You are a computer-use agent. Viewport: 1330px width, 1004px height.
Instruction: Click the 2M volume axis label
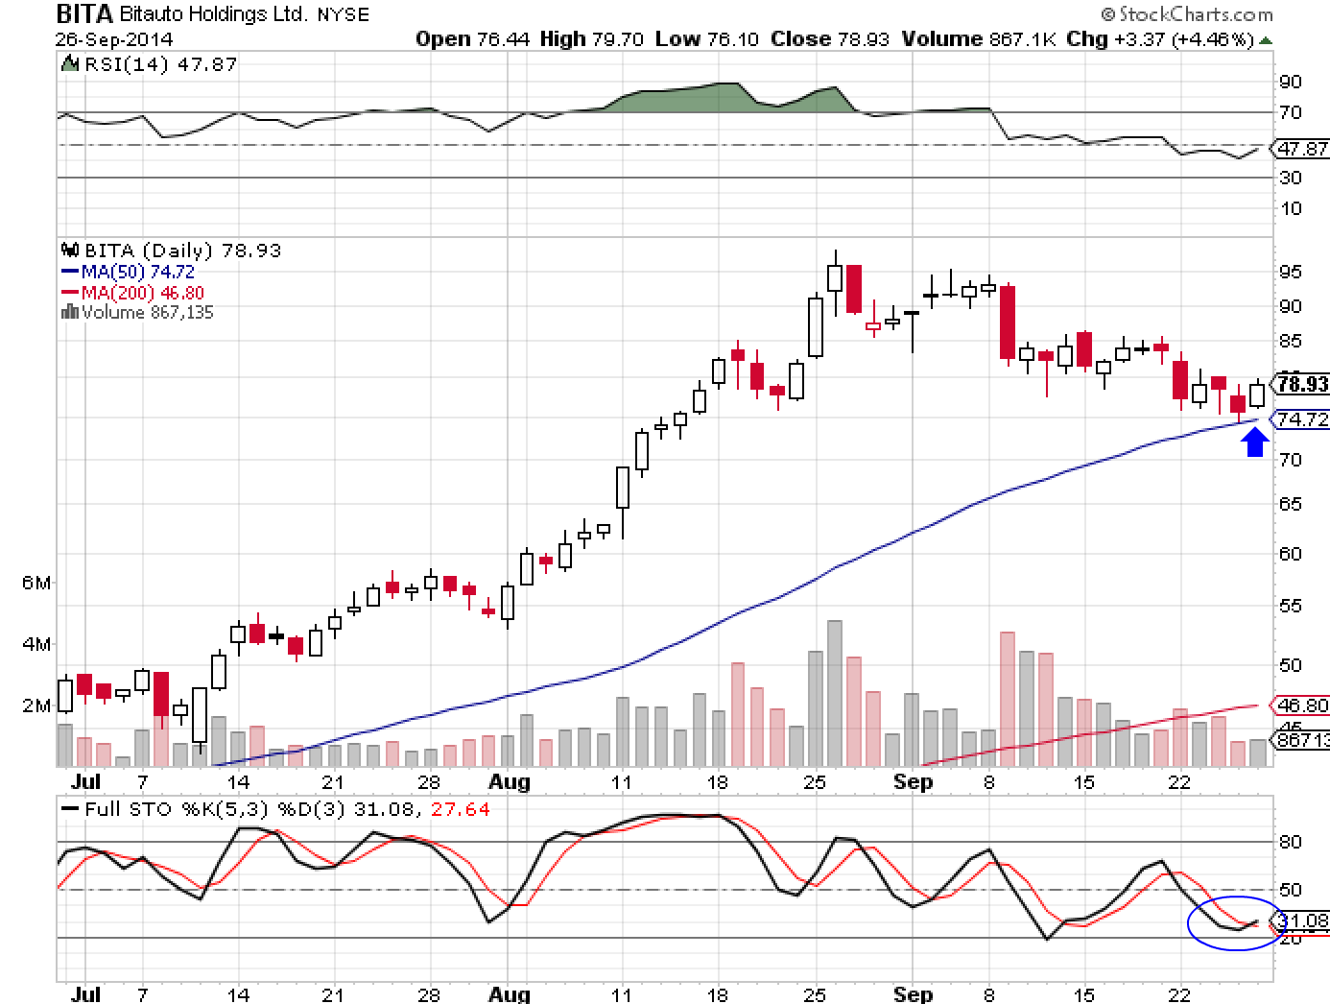(36, 705)
